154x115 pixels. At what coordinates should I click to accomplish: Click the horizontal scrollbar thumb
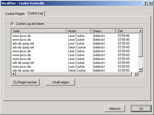point(74,74)
